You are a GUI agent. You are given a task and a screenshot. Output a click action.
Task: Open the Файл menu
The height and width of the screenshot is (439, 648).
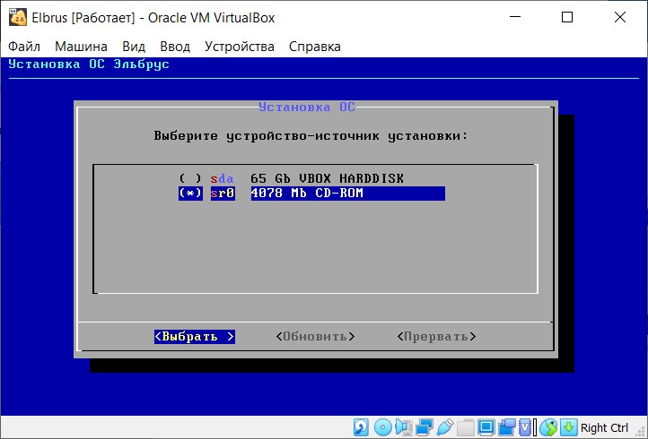pos(24,47)
